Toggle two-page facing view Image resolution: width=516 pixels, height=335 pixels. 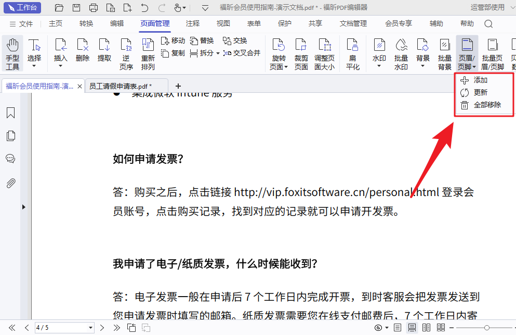tap(427, 328)
